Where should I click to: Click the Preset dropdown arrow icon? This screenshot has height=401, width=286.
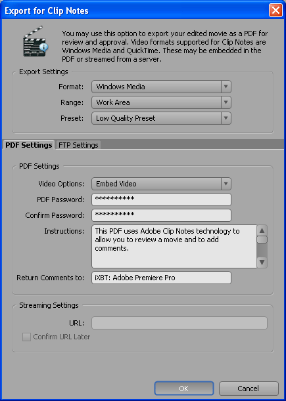pos(226,118)
